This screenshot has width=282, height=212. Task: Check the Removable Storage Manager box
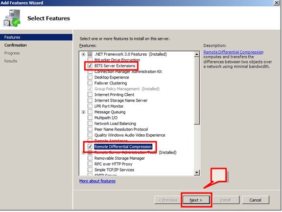point(90,158)
